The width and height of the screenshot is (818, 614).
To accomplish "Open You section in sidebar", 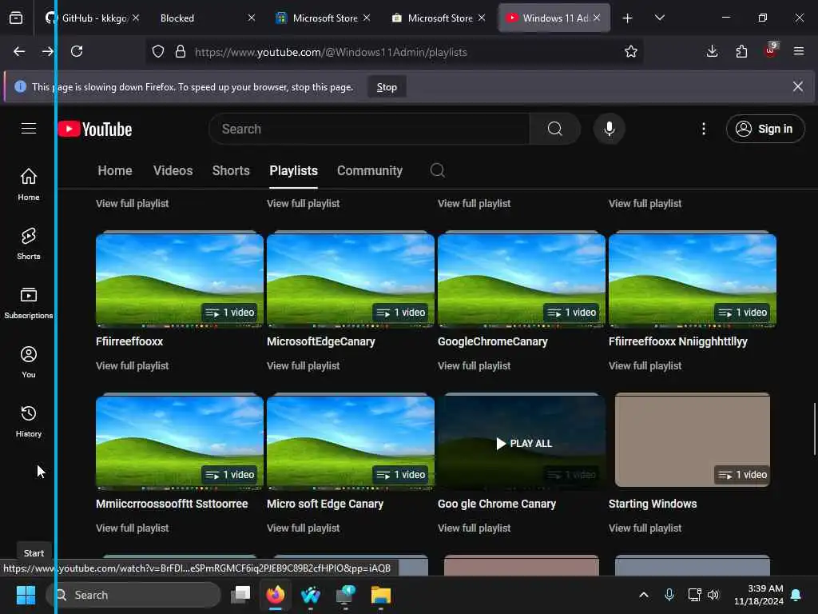I will pos(29,362).
